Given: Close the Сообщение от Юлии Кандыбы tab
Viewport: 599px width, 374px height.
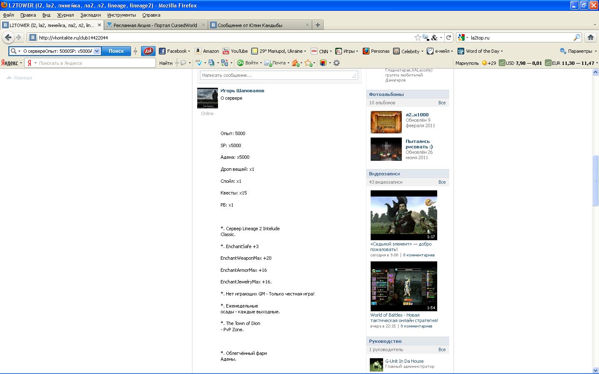Looking at the screenshot, I should 307,25.
